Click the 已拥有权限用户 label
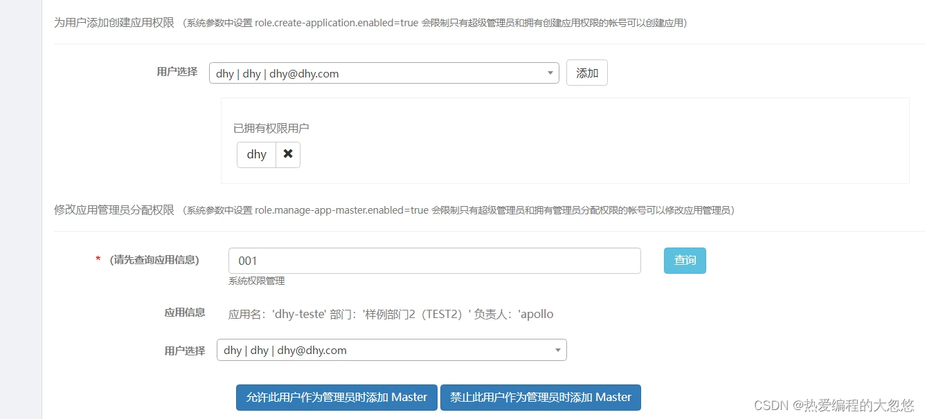This screenshot has width=925, height=419. point(271,128)
